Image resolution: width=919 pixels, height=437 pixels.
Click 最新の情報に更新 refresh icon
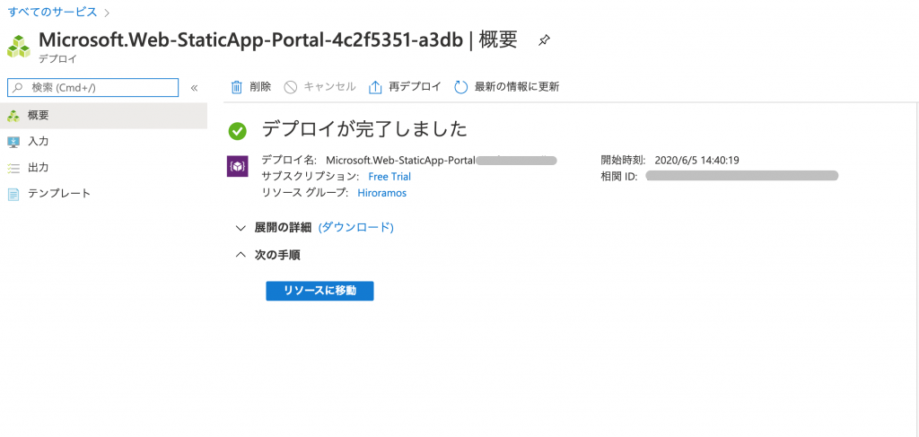[461, 87]
